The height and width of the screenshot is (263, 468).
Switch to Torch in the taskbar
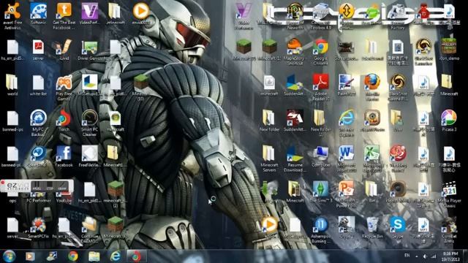pos(137,256)
